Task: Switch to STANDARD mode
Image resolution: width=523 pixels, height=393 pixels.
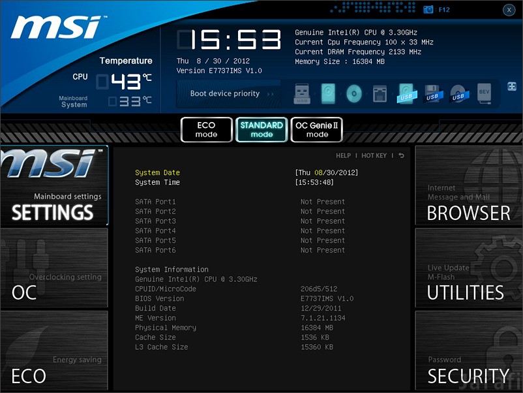Action: click(261, 129)
